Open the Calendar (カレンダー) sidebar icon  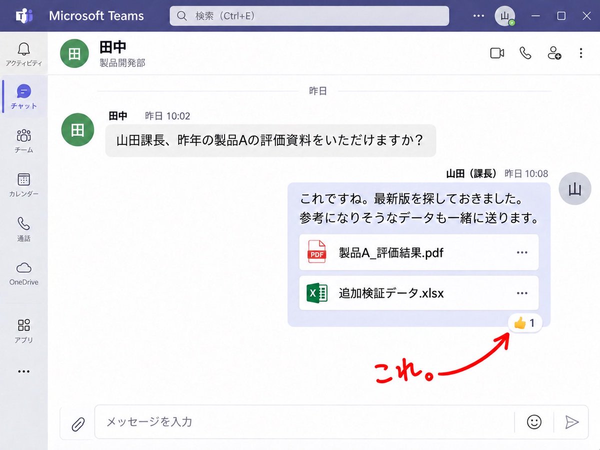coord(23,179)
